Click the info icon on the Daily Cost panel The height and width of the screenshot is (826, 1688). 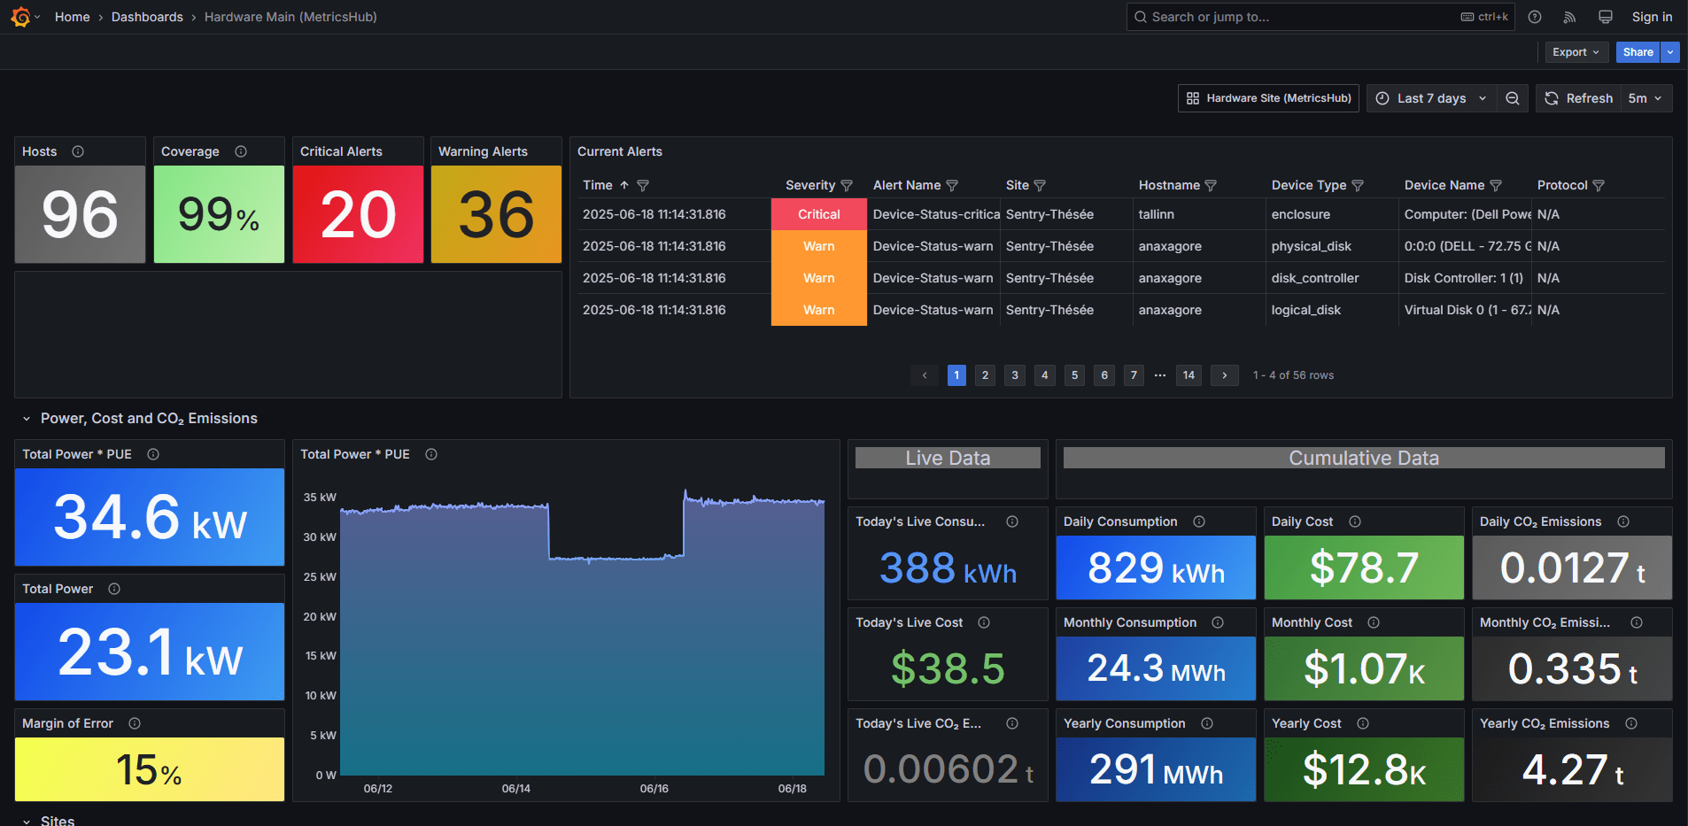click(1355, 521)
